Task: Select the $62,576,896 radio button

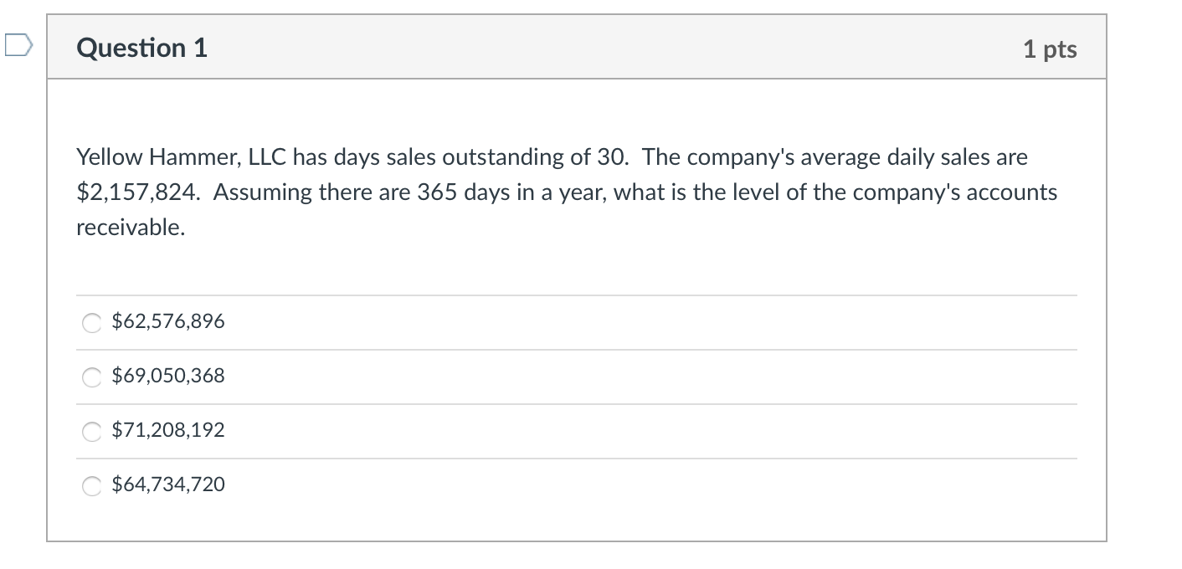Action: pyautogui.click(x=91, y=323)
